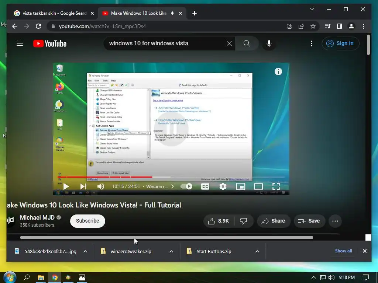Open YouTube settings three-dot menu
Screen dimensions: 378x283
tap(312, 43)
